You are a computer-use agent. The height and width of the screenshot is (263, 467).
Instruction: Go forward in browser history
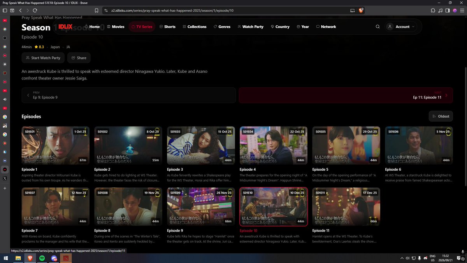[x=28, y=11]
